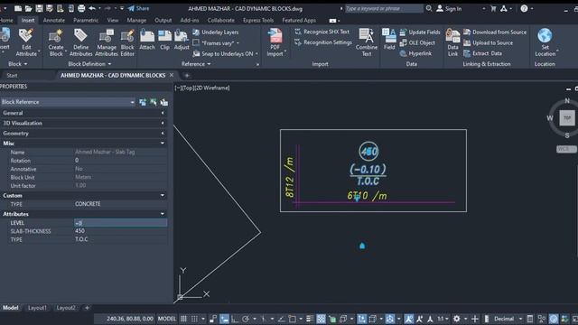Image resolution: width=578 pixels, height=325 pixels.
Task: Click the LEVEL attribute value field
Action: click(120, 223)
